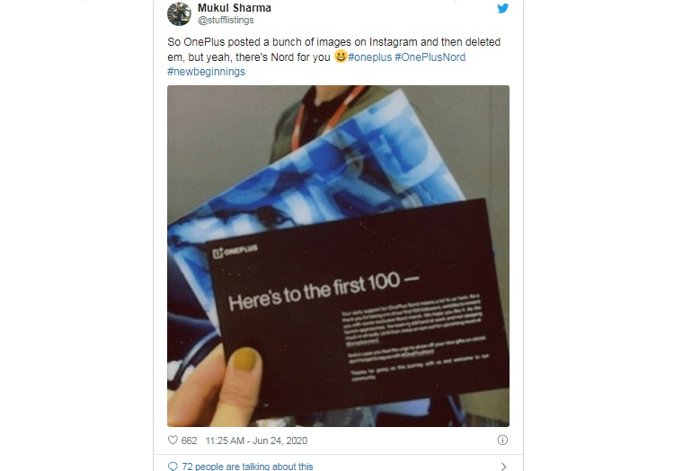Visit the @stufflistings handle
Image resolution: width=674 pixels, height=471 pixels.
click(x=226, y=20)
